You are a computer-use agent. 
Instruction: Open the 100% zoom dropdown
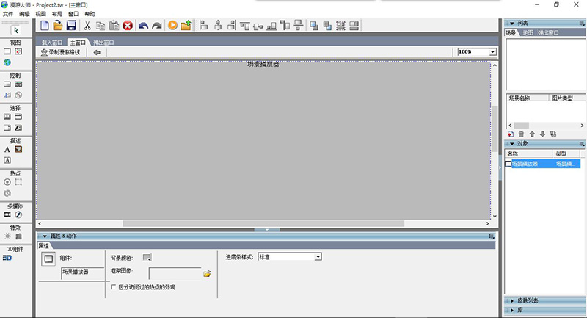[x=492, y=52]
